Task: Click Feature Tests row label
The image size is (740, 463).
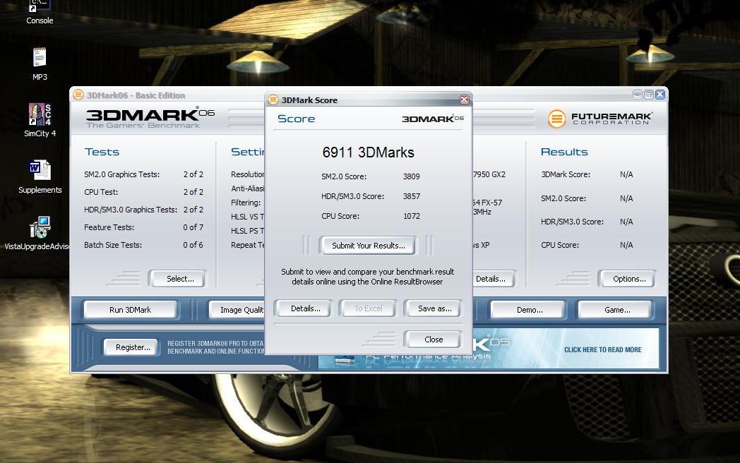Action: [x=109, y=227]
